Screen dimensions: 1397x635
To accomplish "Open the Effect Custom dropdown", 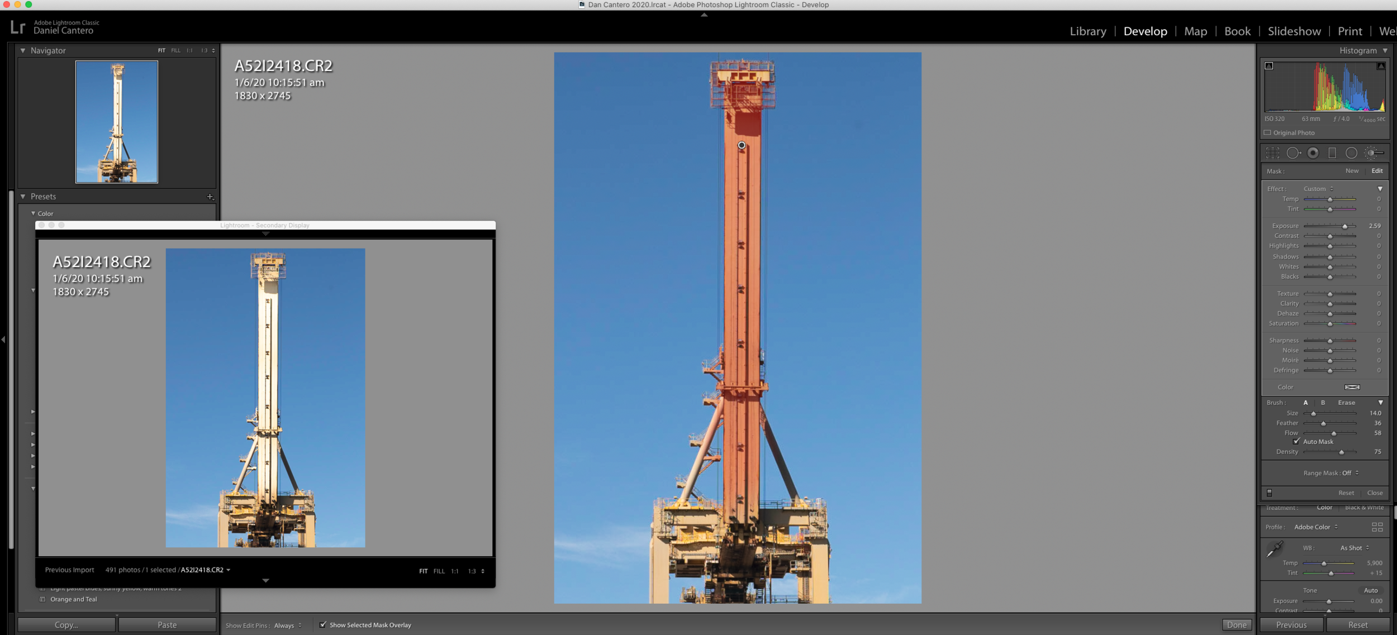I will tap(1318, 189).
